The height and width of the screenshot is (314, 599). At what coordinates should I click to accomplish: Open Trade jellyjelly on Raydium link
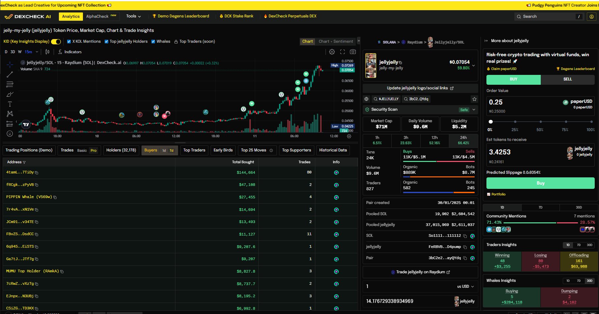tap(420, 272)
